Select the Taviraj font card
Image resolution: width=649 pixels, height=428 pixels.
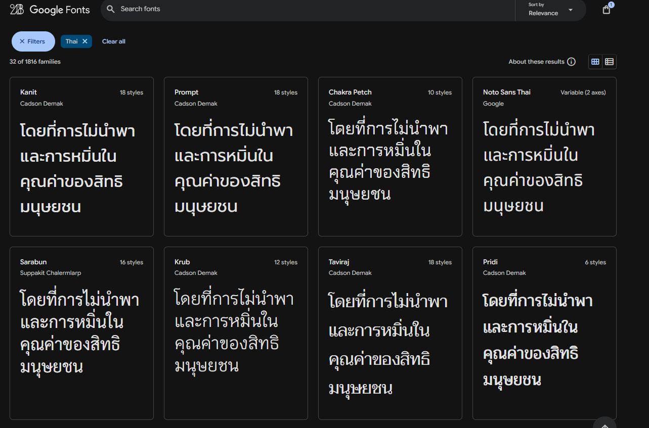(x=390, y=332)
